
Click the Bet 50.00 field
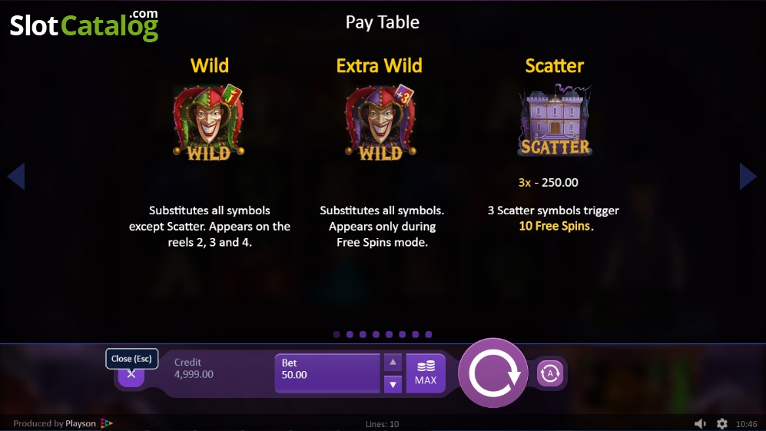click(327, 373)
